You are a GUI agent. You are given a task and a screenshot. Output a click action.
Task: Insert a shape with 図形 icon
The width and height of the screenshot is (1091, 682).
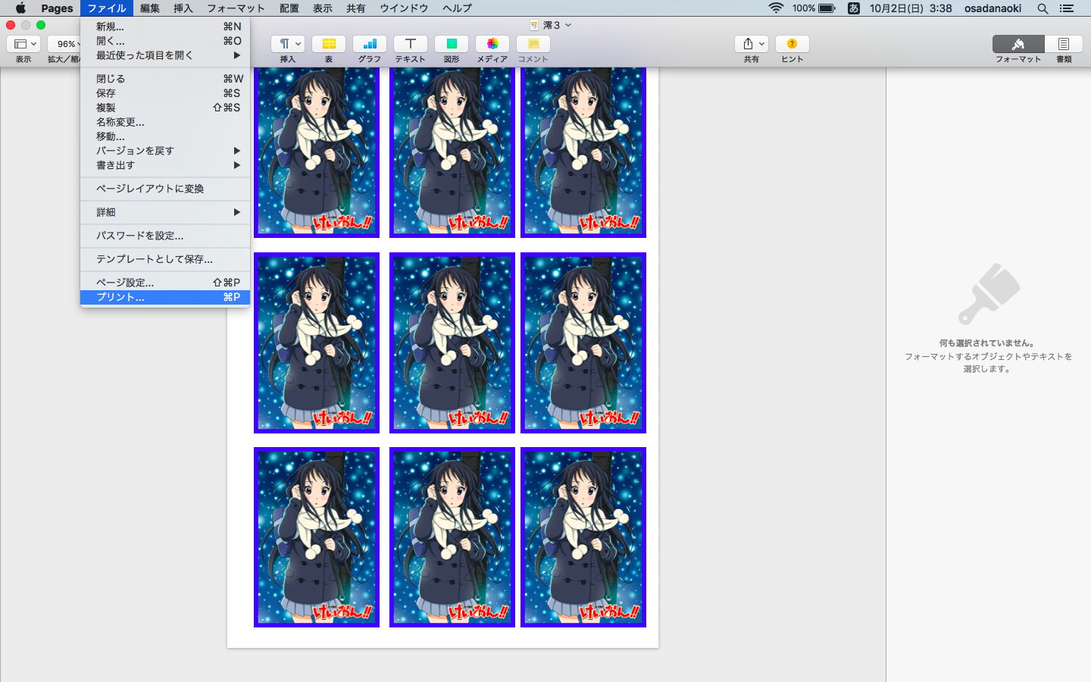coord(452,44)
